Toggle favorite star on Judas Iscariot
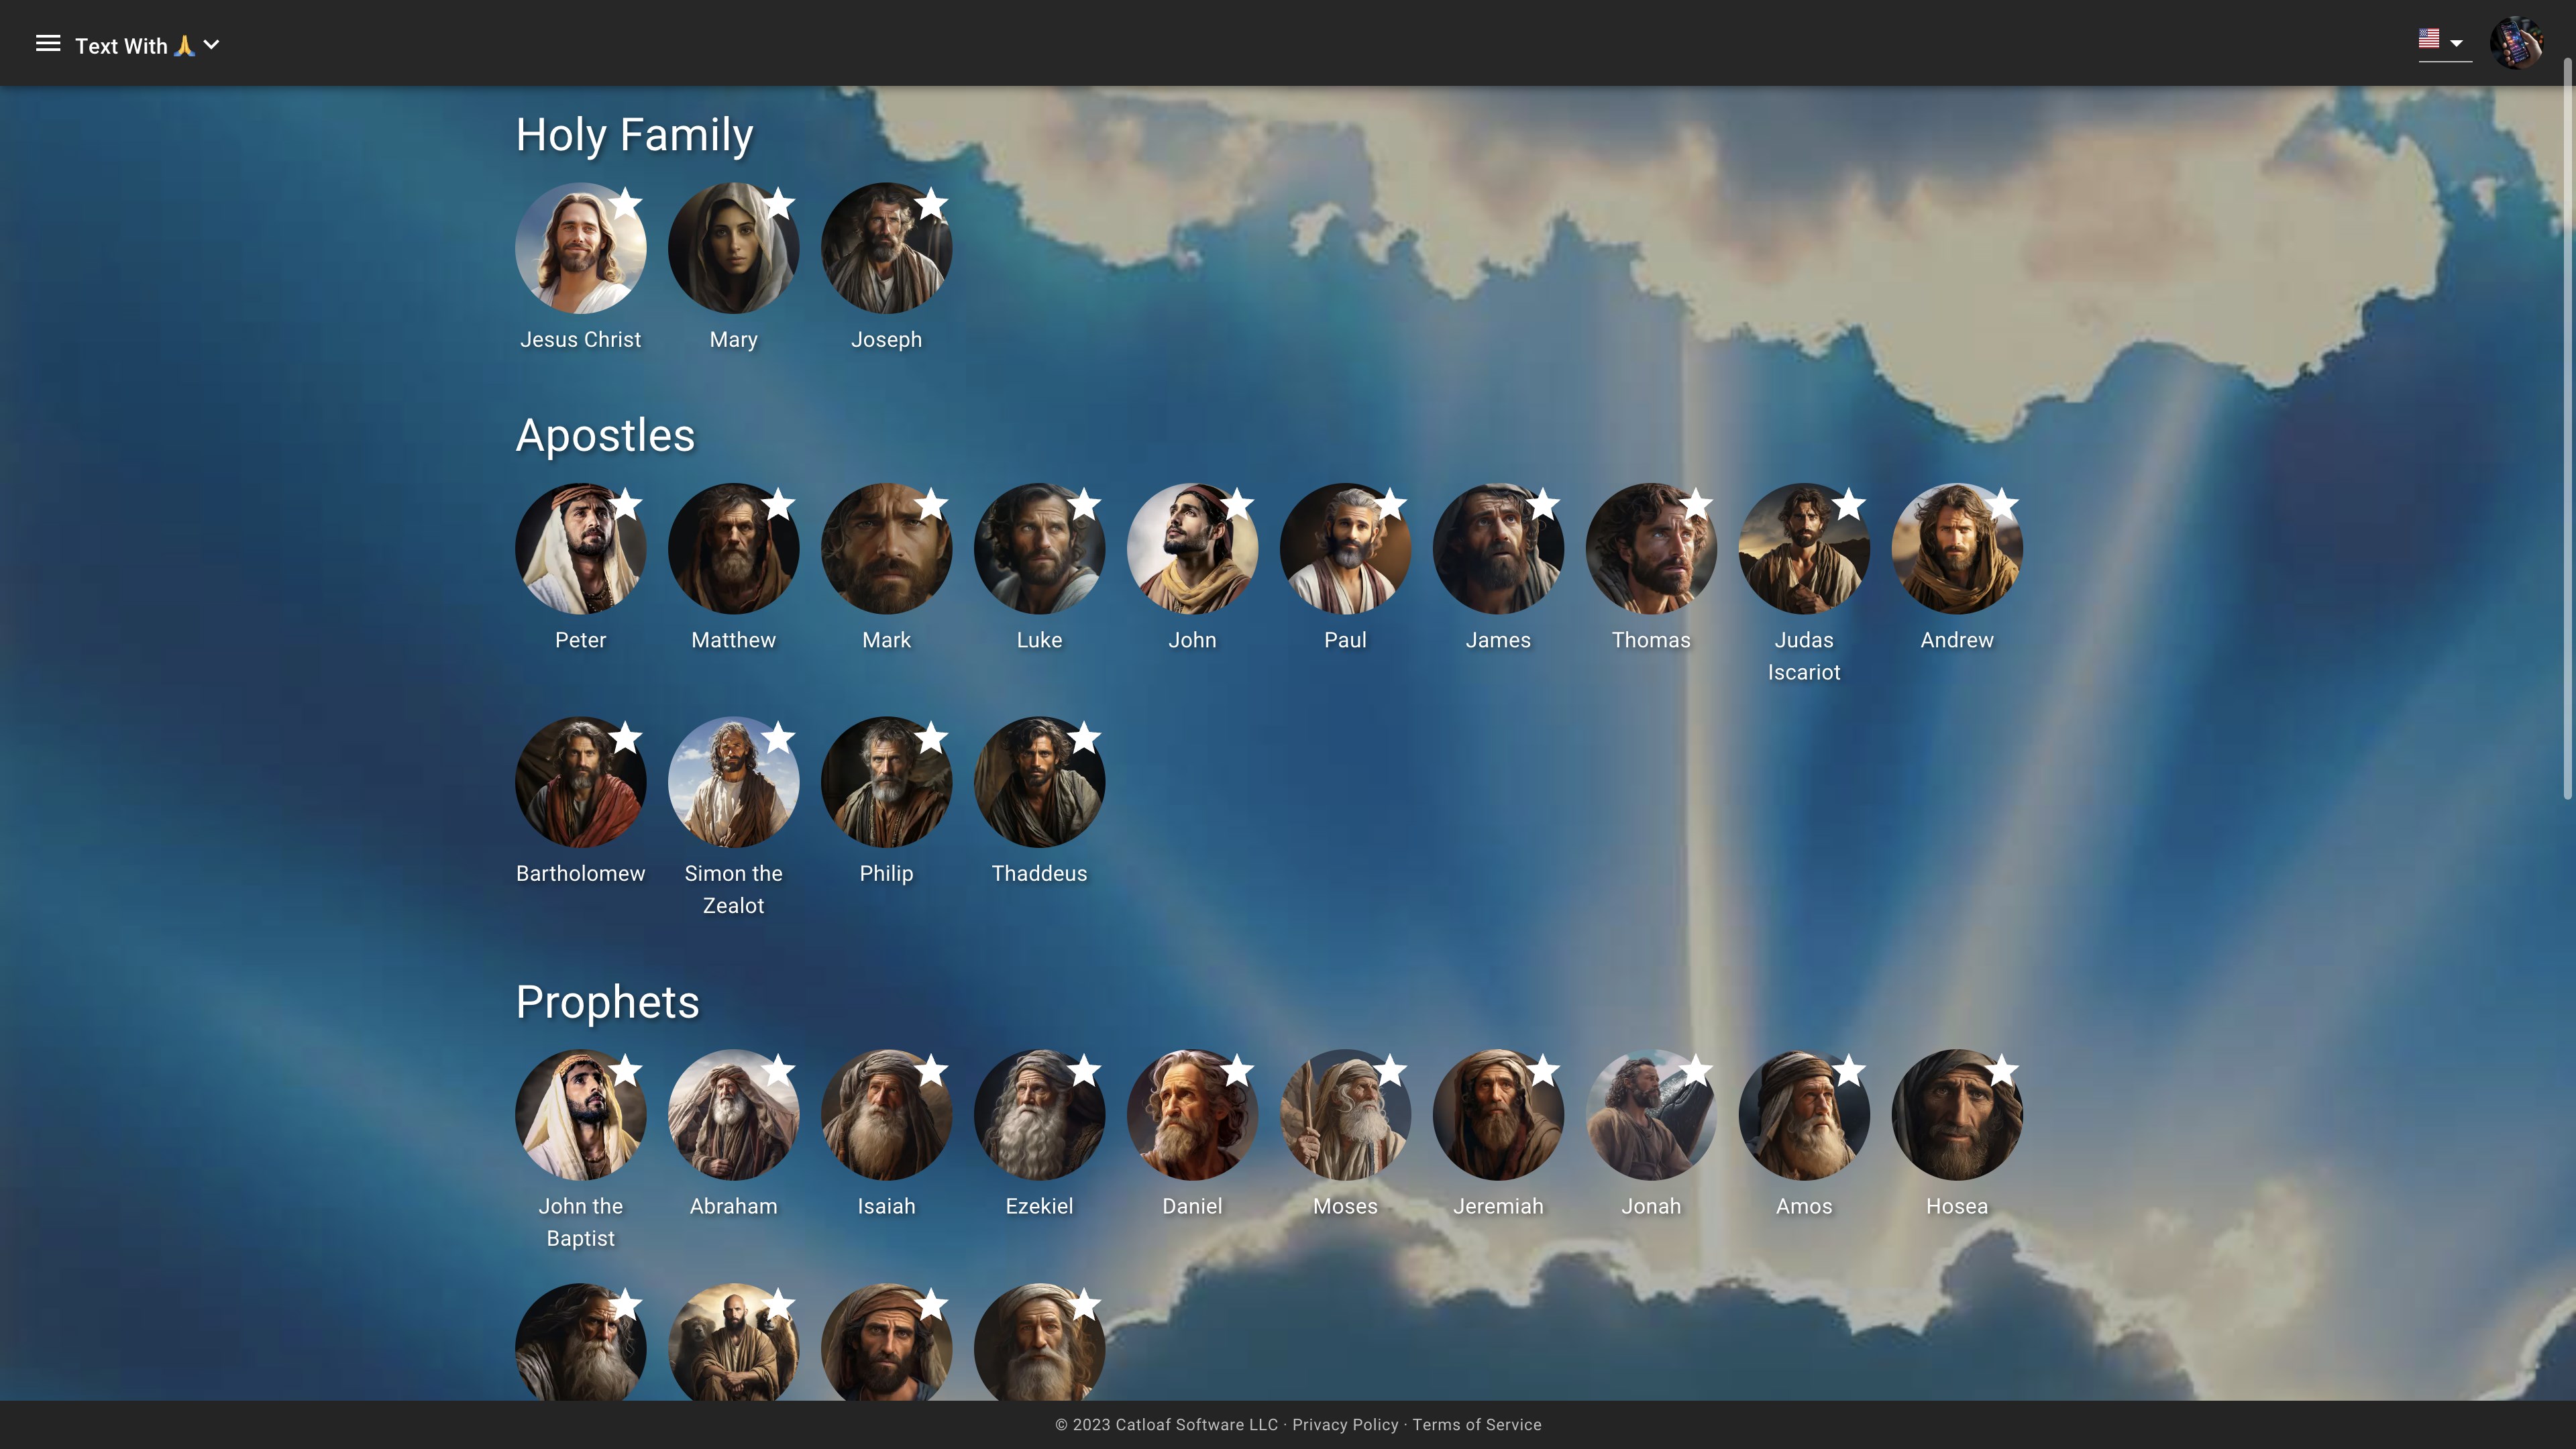This screenshot has width=2576, height=1449. (x=1849, y=504)
